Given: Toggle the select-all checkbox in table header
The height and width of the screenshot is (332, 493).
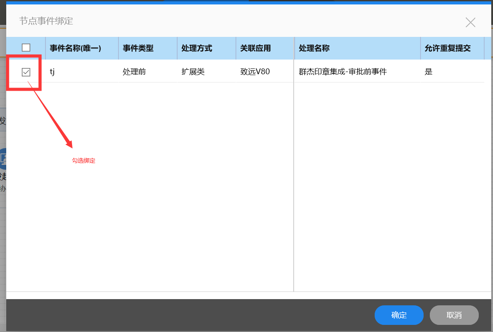Looking at the screenshot, I should pyautogui.click(x=26, y=48).
